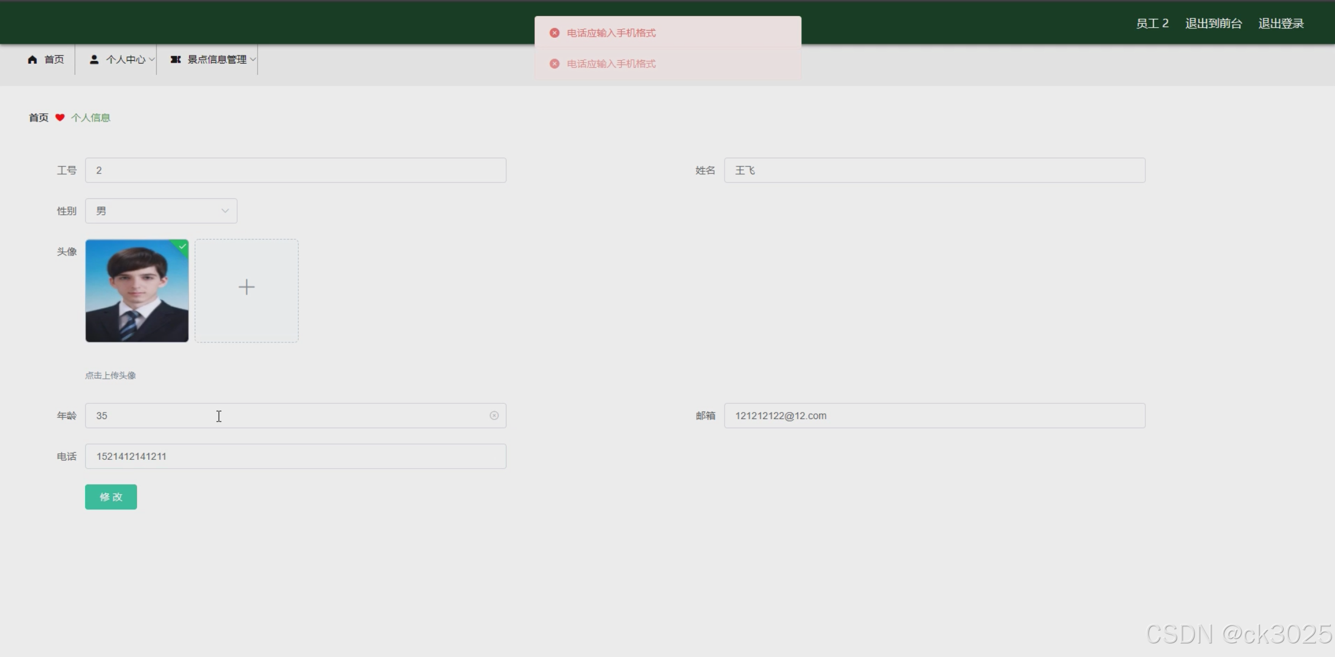Go to 首页 in the navigation menu
The image size is (1335, 657).
point(54,60)
